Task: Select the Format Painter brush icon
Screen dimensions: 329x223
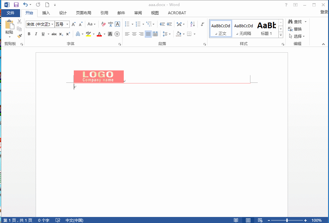Action: click(x=19, y=36)
